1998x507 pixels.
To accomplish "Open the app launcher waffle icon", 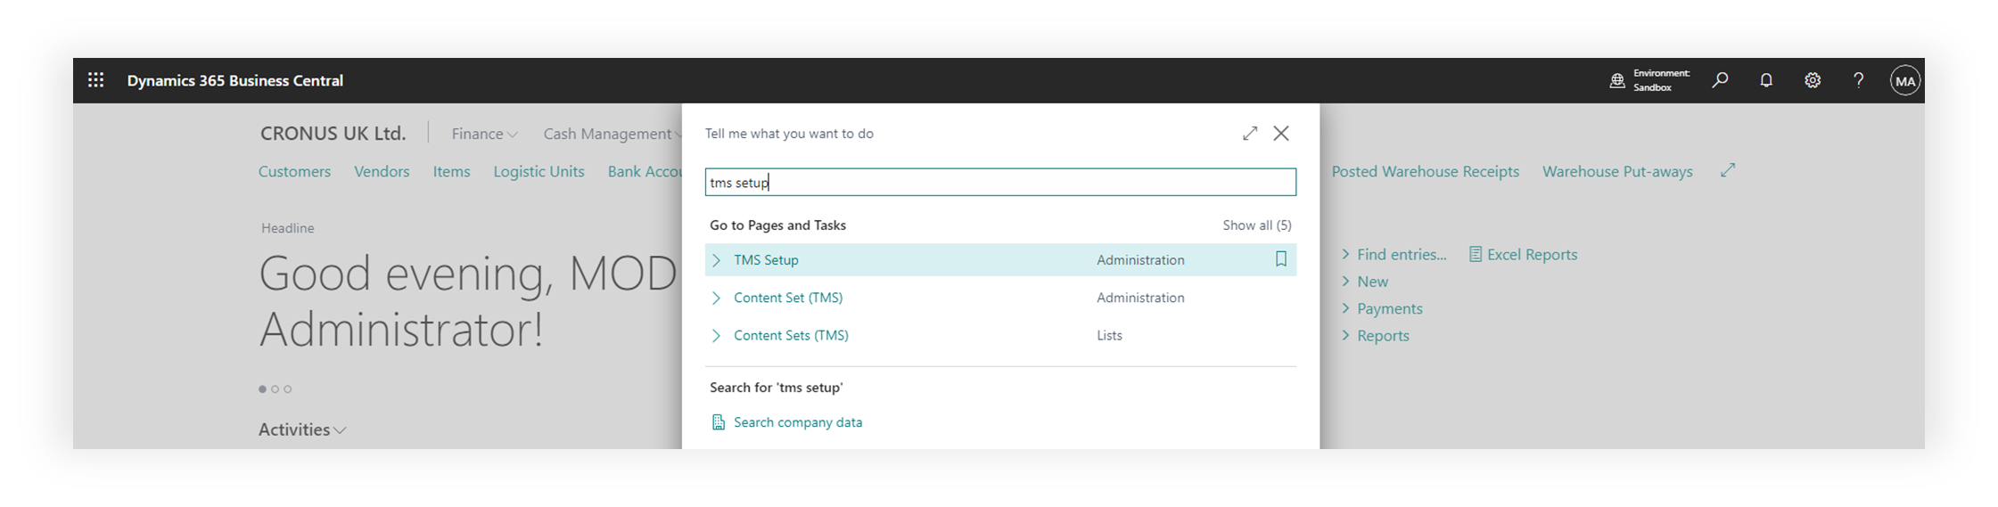I will (x=96, y=80).
